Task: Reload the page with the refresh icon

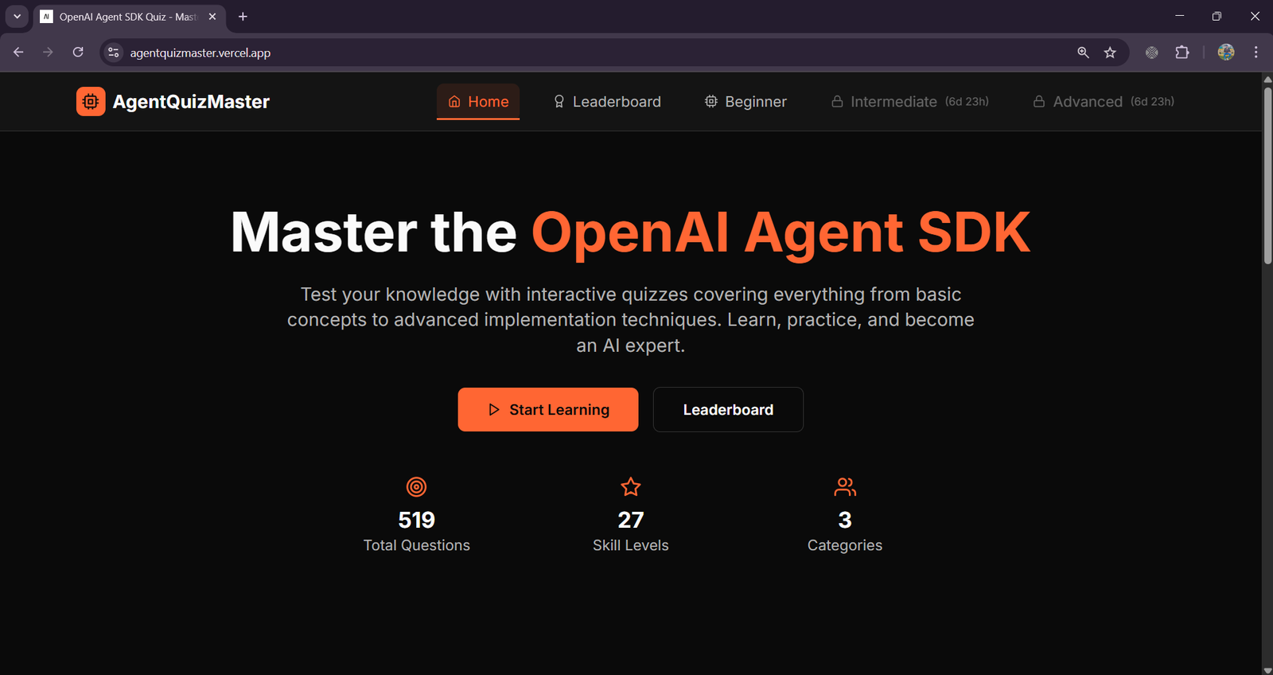Action: point(78,53)
